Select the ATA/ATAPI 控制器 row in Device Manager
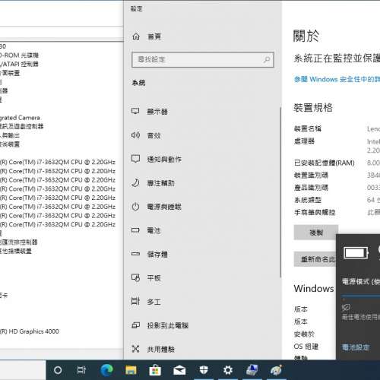 click(19, 64)
